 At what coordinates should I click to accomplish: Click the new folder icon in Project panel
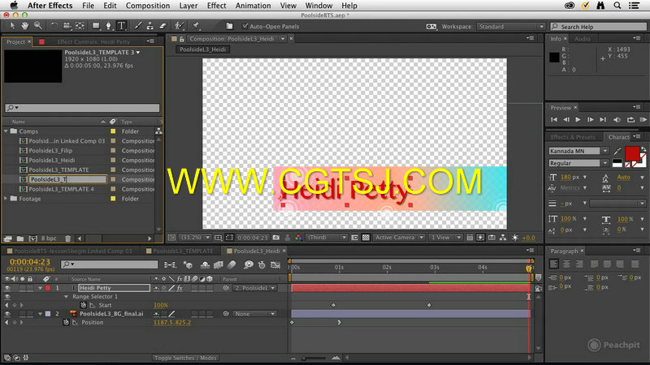(x=19, y=238)
